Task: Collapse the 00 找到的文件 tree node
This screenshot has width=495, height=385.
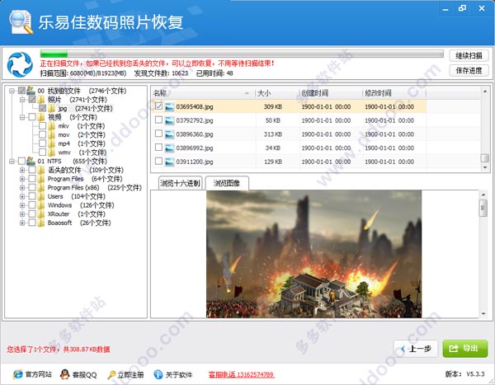Action: pos(12,91)
